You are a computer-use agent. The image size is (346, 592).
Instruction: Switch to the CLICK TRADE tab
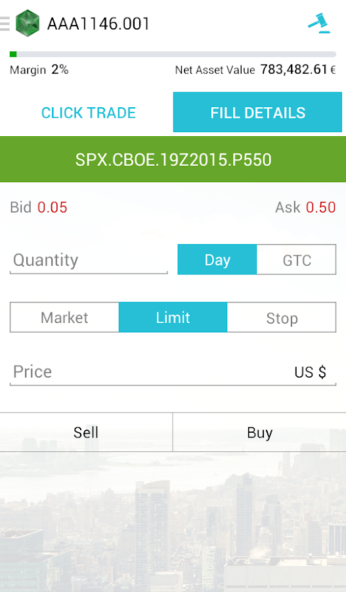[88, 112]
